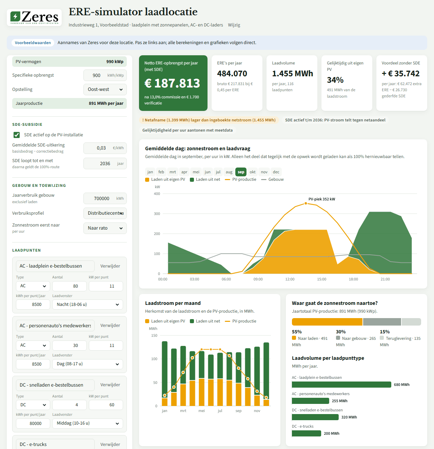Select the dec month tab
434x449 pixels.
(276, 172)
